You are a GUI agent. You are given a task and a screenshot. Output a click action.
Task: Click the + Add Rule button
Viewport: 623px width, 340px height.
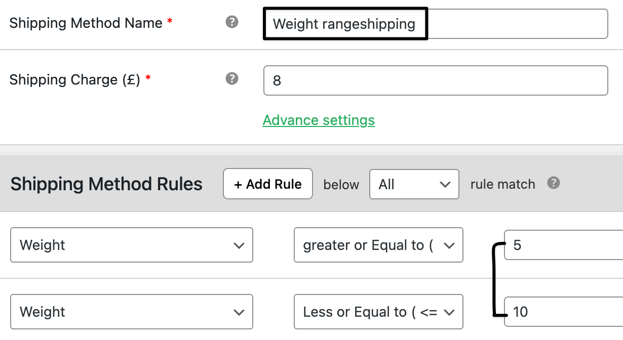pos(268,184)
